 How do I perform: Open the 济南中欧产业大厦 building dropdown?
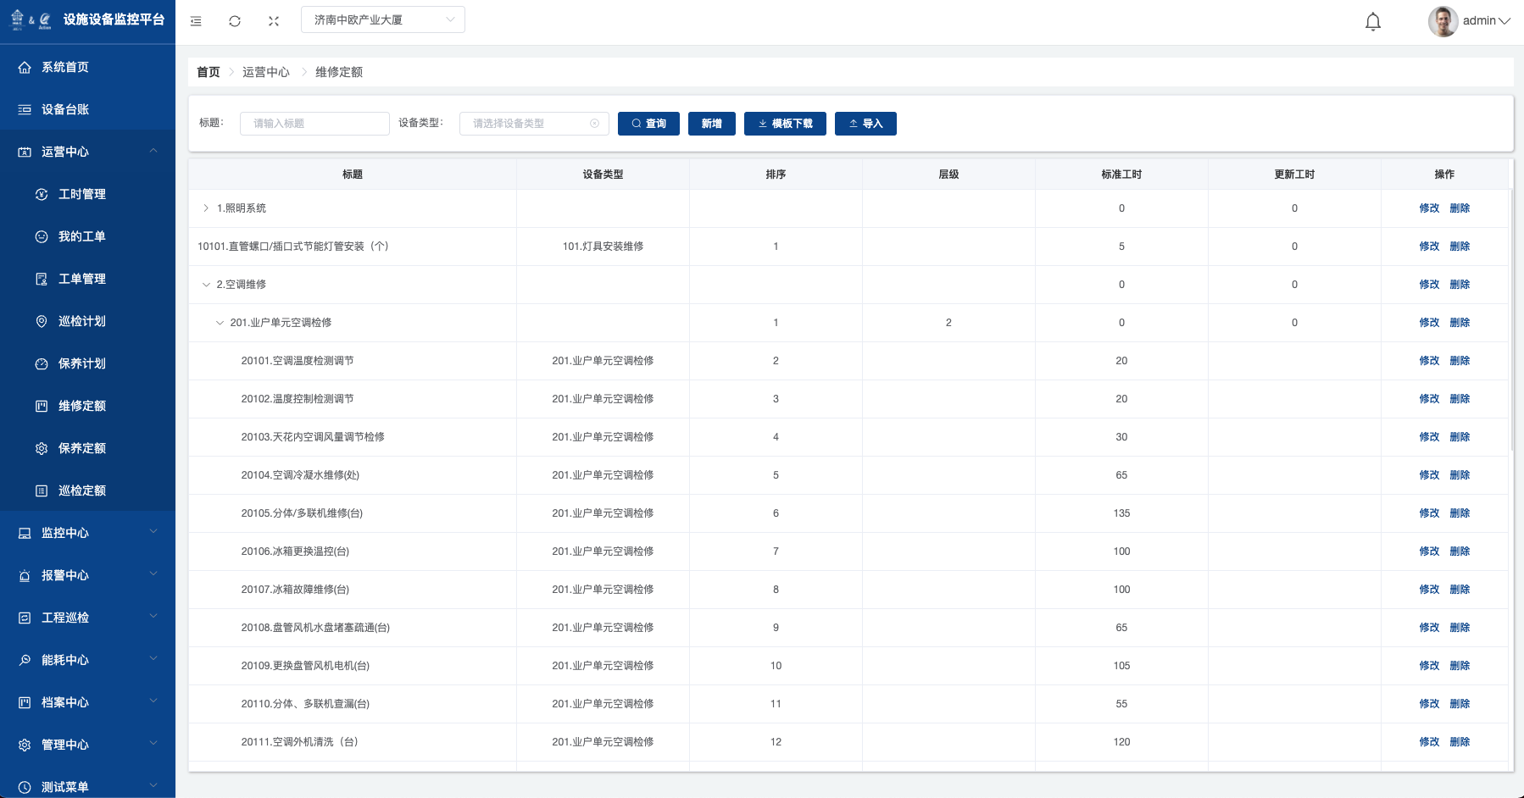pos(382,19)
